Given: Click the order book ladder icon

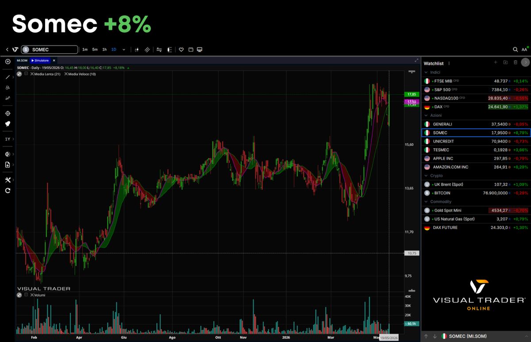Looking at the screenshot, I should point(169,50).
